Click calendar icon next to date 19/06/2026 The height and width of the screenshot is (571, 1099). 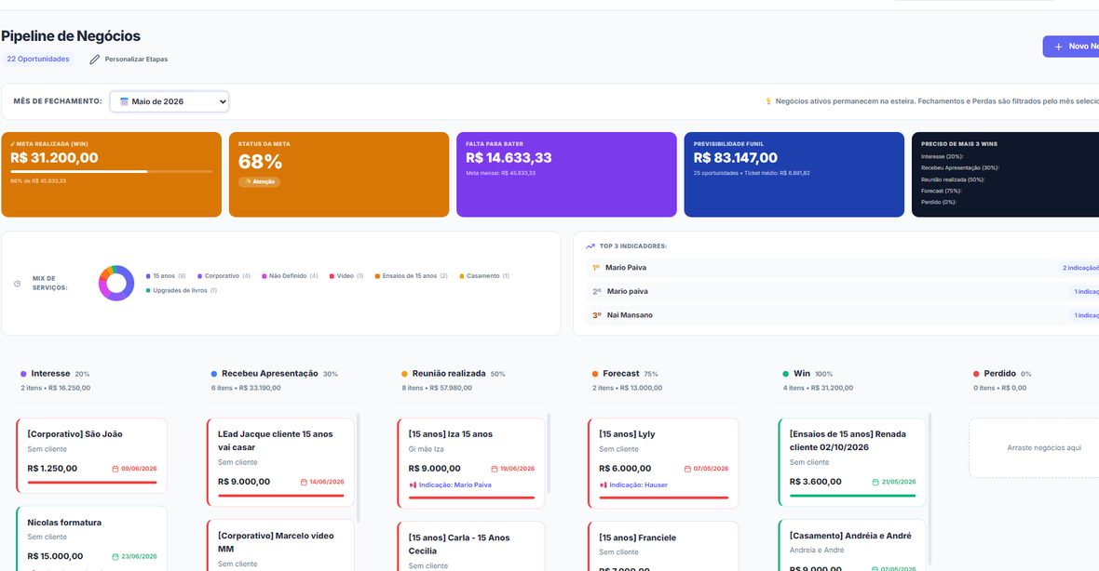click(x=495, y=469)
